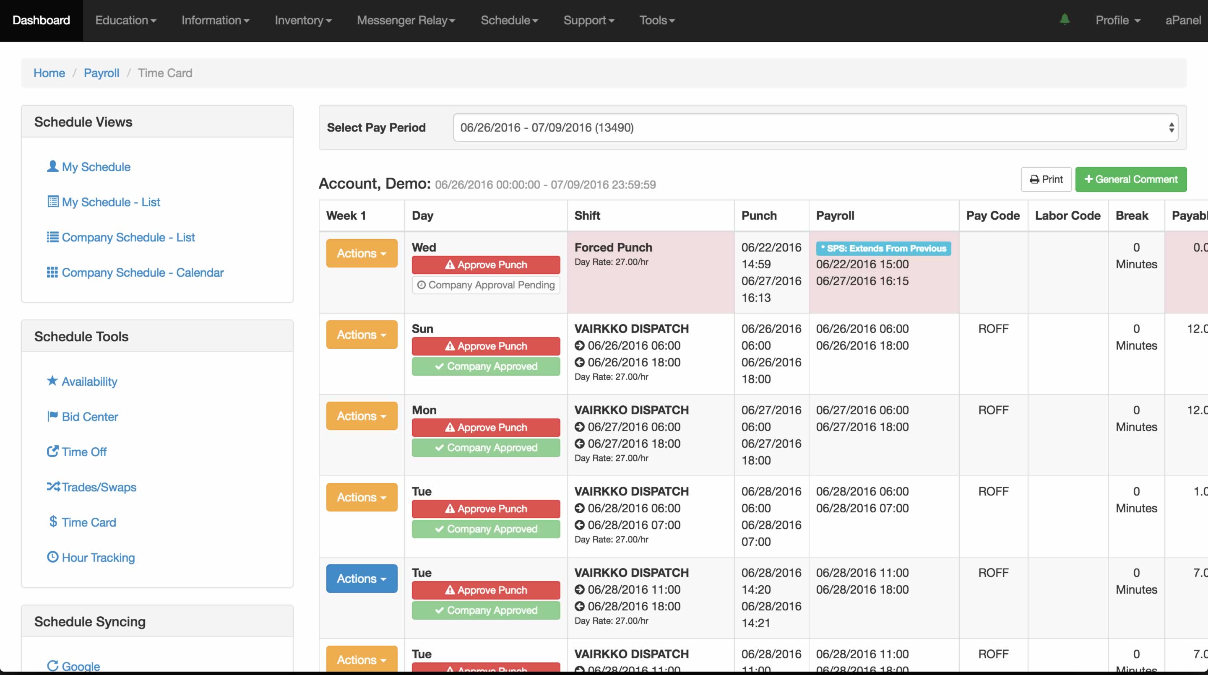Click the dollar icon next to Time Card
This screenshot has width=1208, height=675.
[x=53, y=521]
